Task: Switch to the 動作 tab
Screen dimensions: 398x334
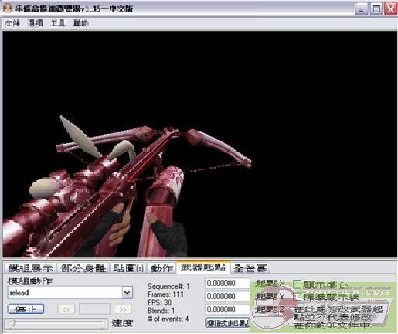Action: pos(162,268)
